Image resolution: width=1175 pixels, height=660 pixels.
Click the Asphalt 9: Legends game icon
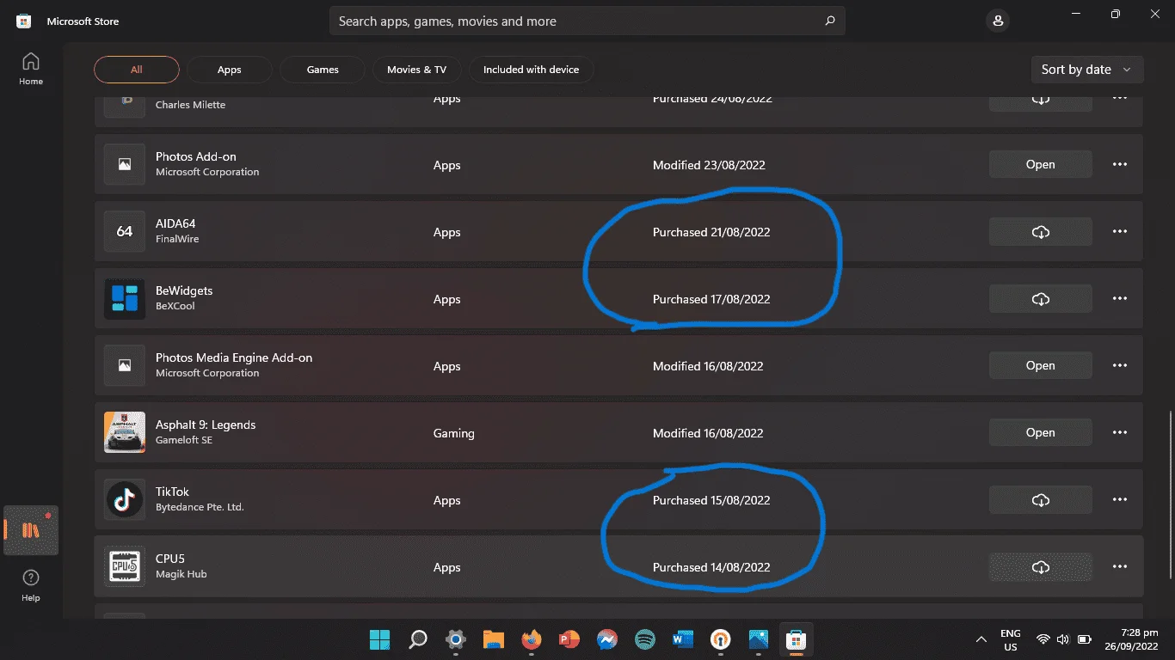coord(125,433)
